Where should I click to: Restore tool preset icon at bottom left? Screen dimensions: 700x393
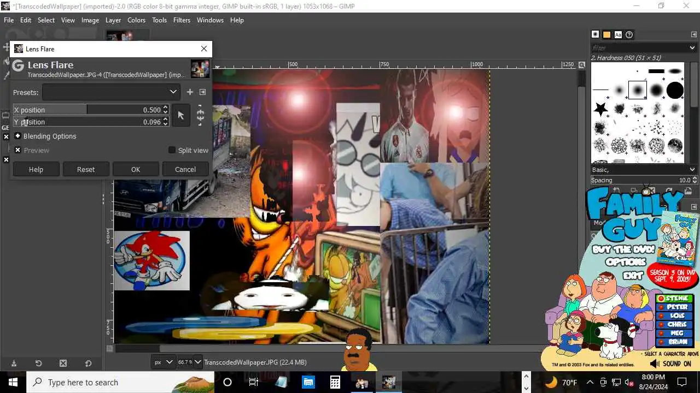(38, 363)
